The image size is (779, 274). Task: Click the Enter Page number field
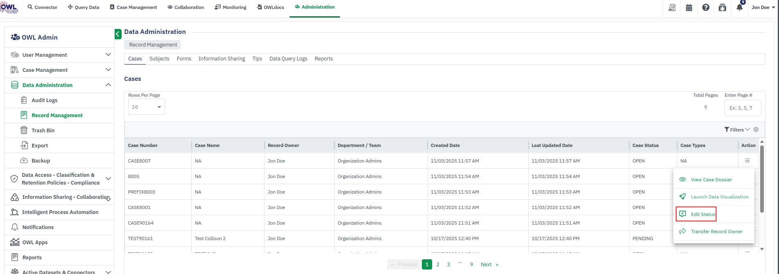pos(743,108)
